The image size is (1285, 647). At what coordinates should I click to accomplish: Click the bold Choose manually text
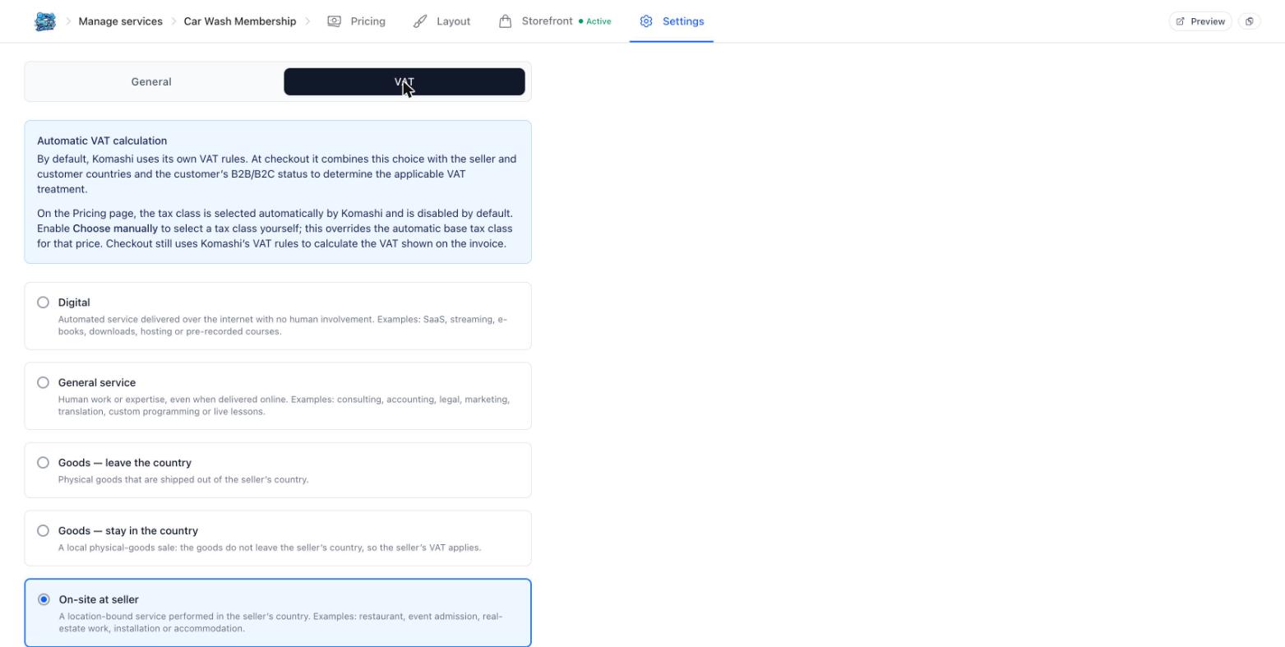coord(115,229)
